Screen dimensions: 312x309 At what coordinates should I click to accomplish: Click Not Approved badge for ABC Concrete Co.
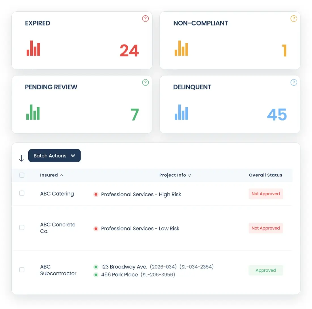(x=266, y=228)
